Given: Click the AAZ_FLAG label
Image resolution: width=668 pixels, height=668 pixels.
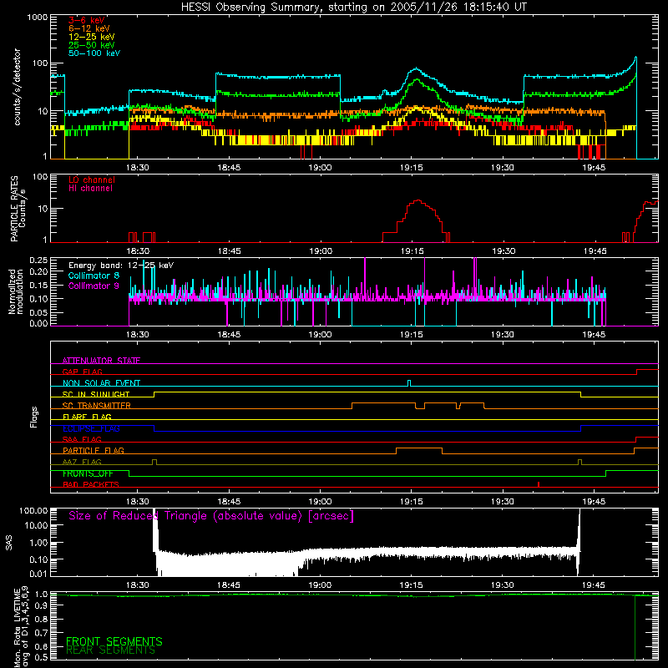Looking at the screenshot, I should (x=82, y=462).
